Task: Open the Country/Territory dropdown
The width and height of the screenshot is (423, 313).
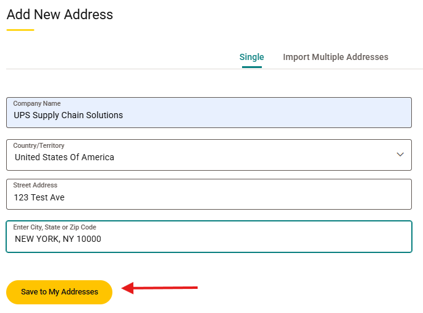Action: click(209, 155)
